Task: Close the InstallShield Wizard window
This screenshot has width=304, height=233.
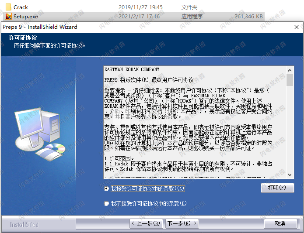Action: click(297, 27)
